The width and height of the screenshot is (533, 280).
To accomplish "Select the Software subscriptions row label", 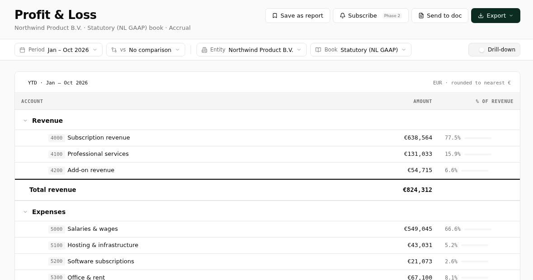I will 101,261.
